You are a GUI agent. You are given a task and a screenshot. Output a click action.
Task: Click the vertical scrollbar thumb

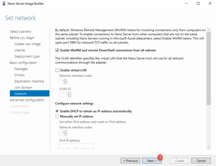click(x=209, y=68)
